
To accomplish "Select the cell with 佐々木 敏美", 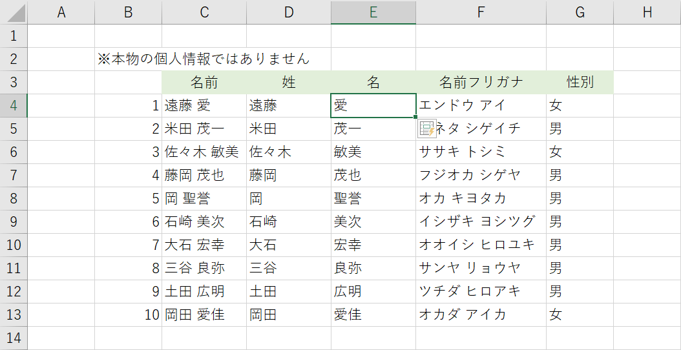I will (x=204, y=152).
